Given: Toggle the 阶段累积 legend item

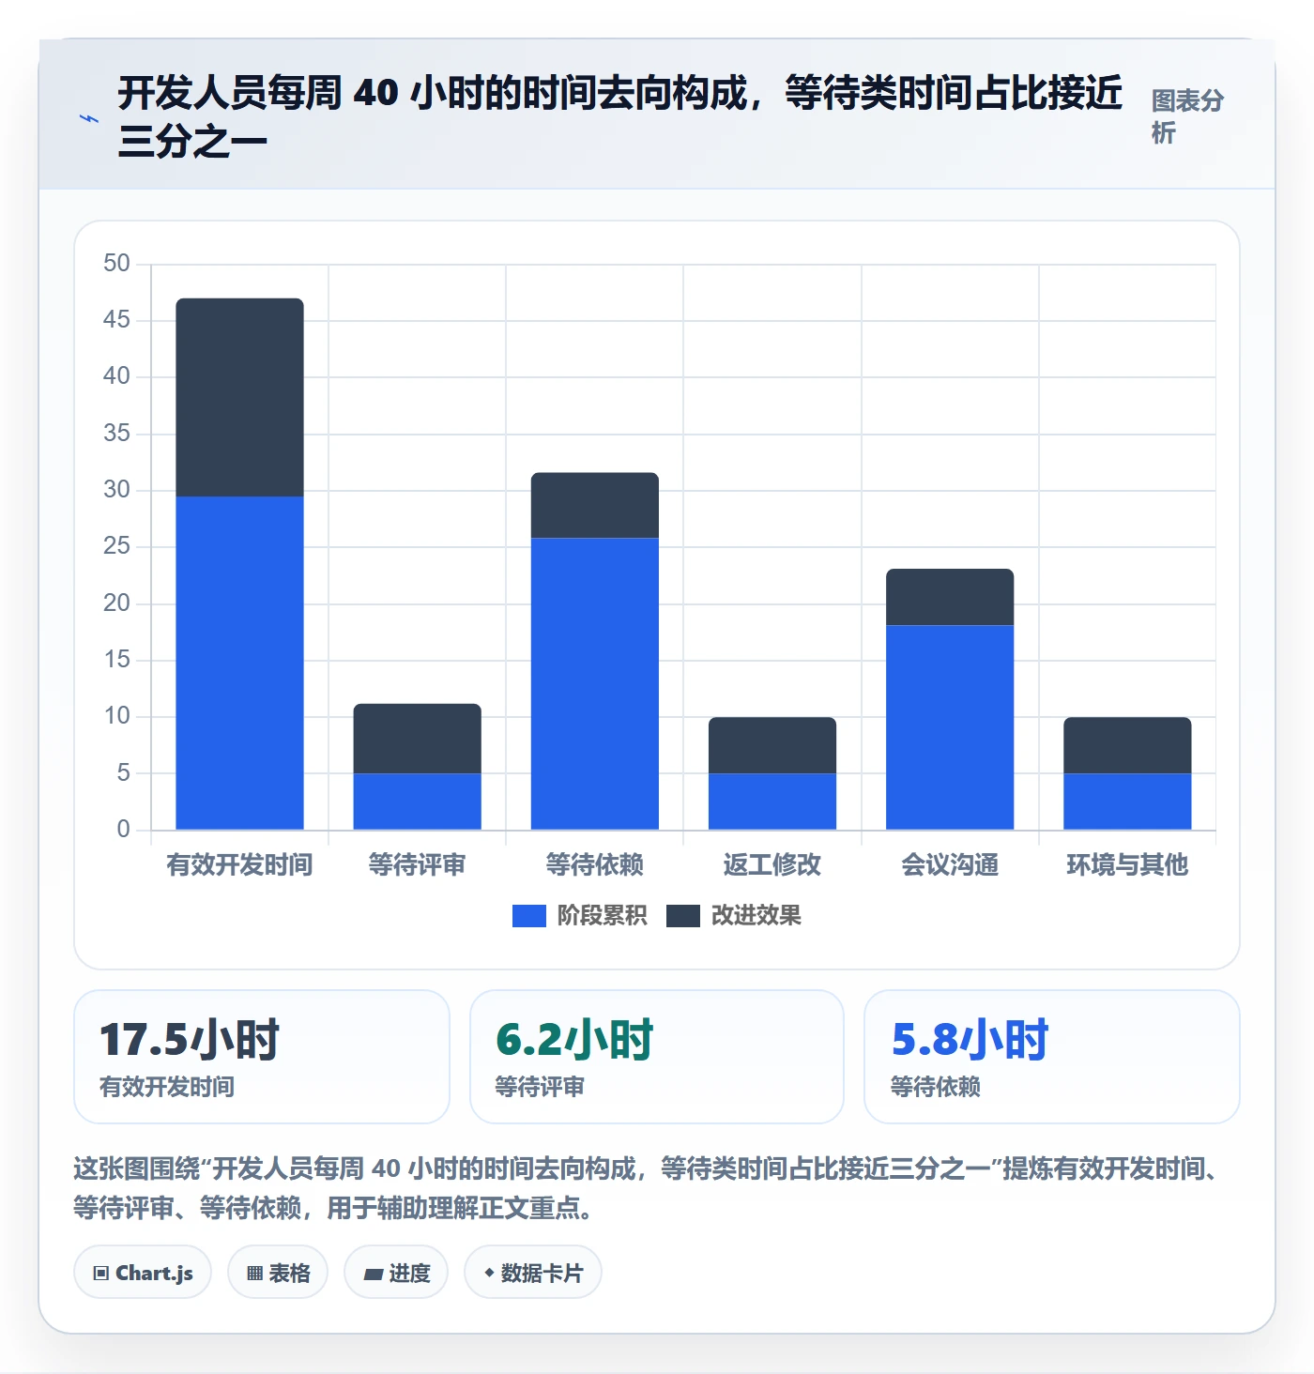Looking at the screenshot, I should coord(580,915).
